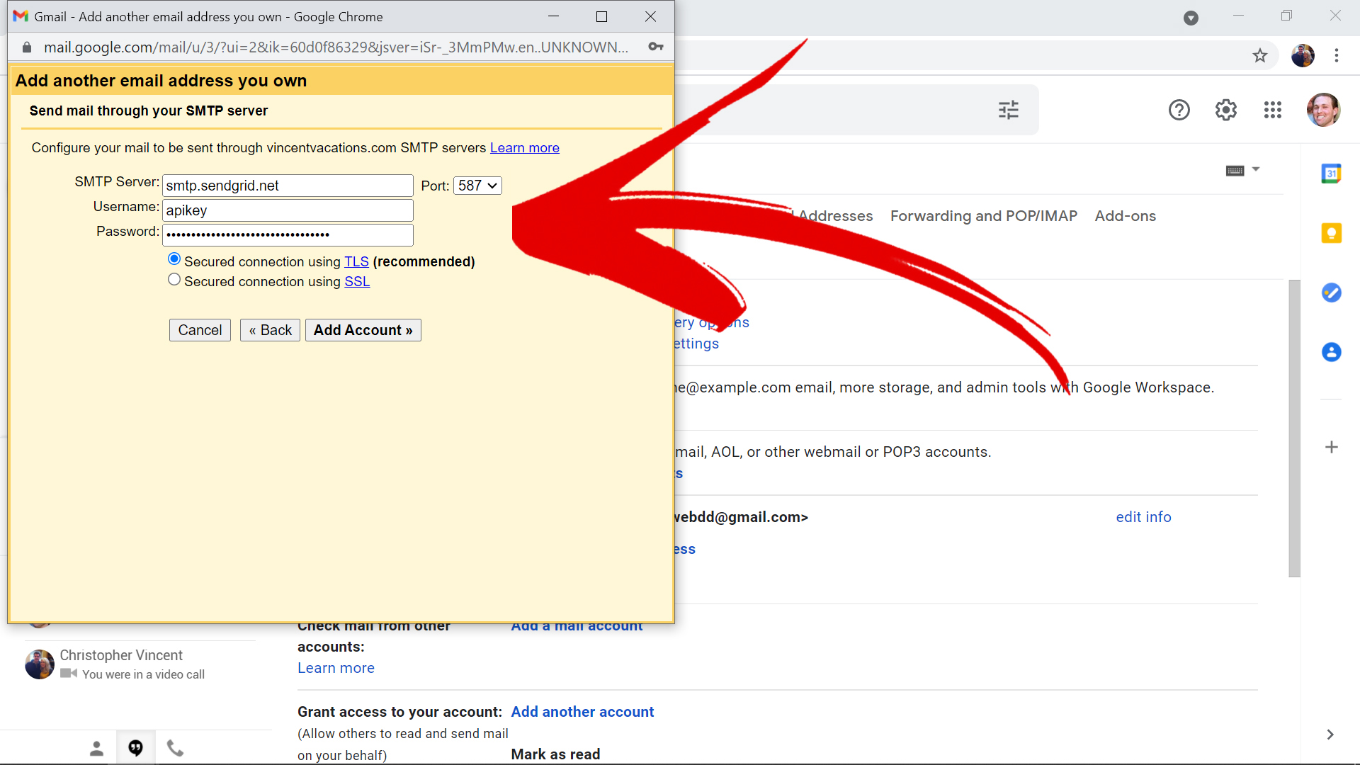The width and height of the screenshot is (1360, 765).
Task: Open the Google Account profile picture
Action: (1323, 110)
